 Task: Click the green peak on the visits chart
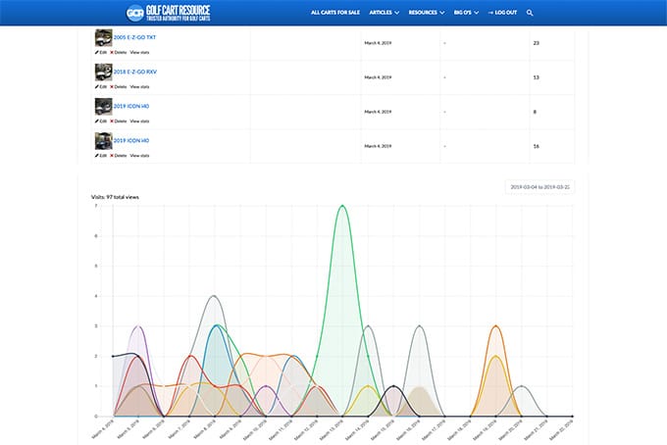pyautogui.click(x=341, y=207)
